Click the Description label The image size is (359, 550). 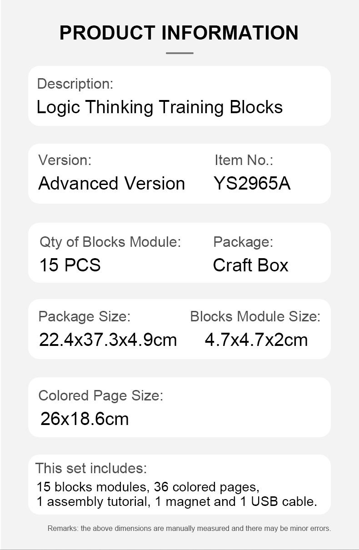tap(75, 84)
